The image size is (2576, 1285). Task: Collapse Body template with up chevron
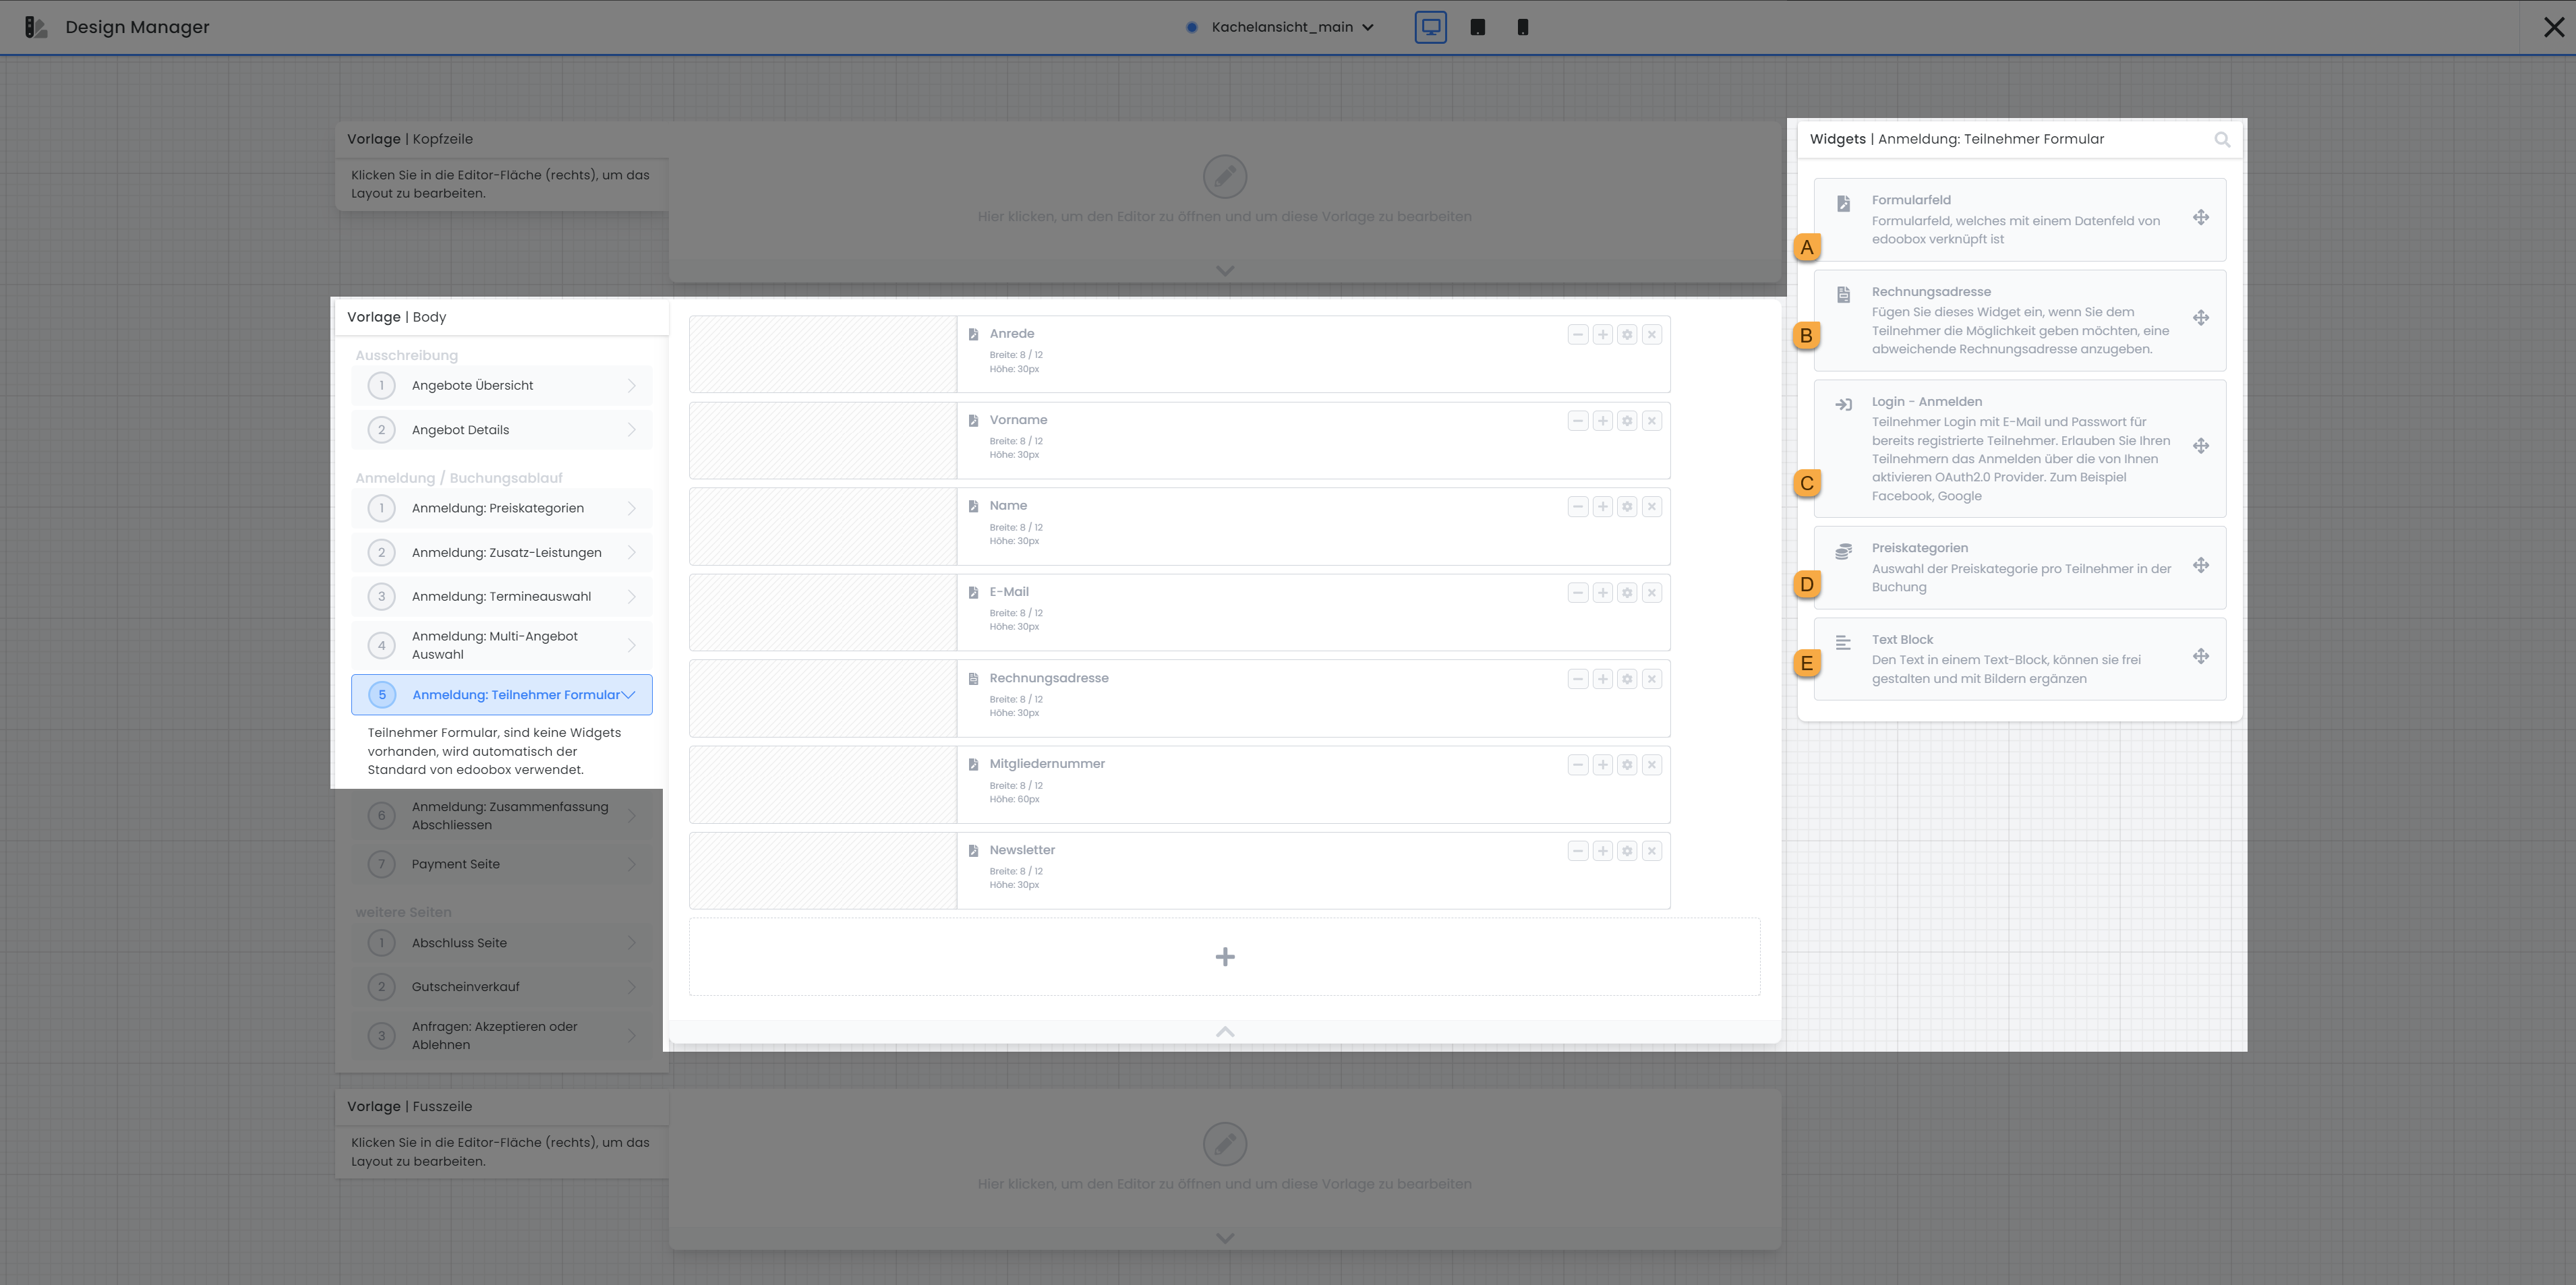[1224, 1032]
